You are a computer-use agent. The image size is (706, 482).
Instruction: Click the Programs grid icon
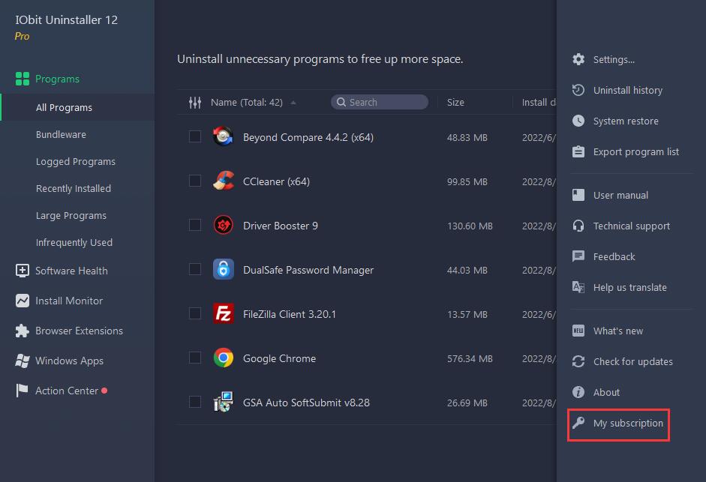click(x=22, y=79)
